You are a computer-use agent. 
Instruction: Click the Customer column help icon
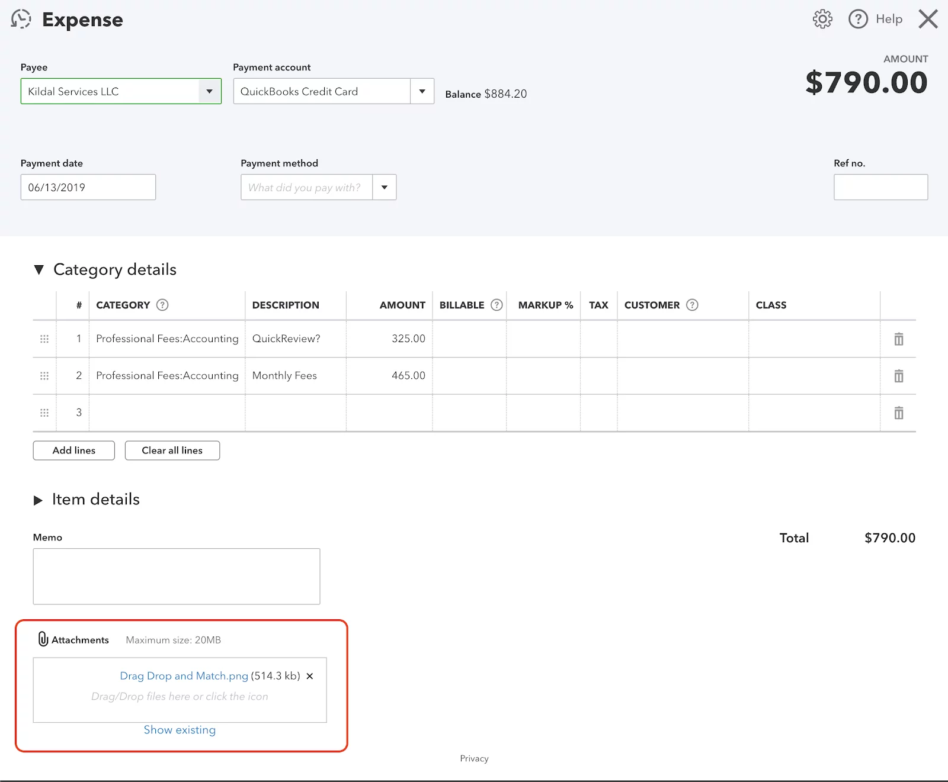(x=691, y=305)
